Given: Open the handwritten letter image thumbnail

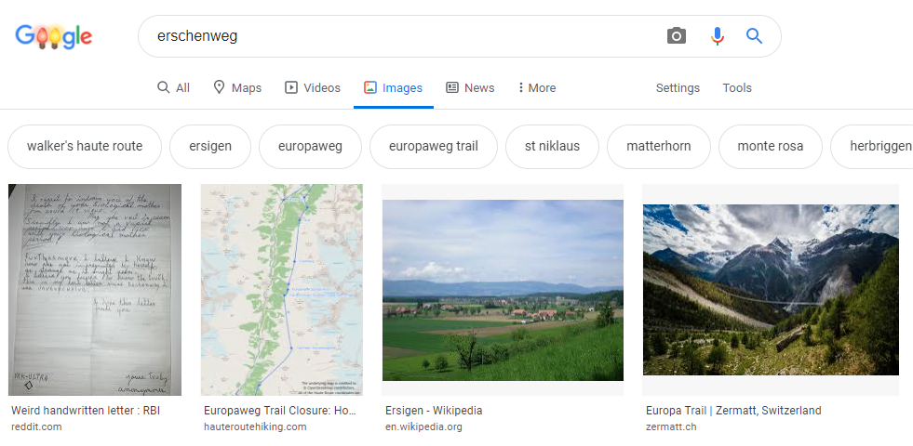Looking at the screenshot, I should [95, 290].
